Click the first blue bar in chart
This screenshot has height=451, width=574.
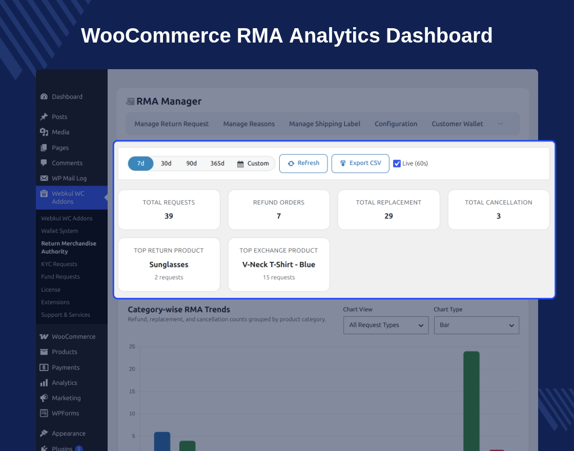pyautogui.click(x=162, y=441)
